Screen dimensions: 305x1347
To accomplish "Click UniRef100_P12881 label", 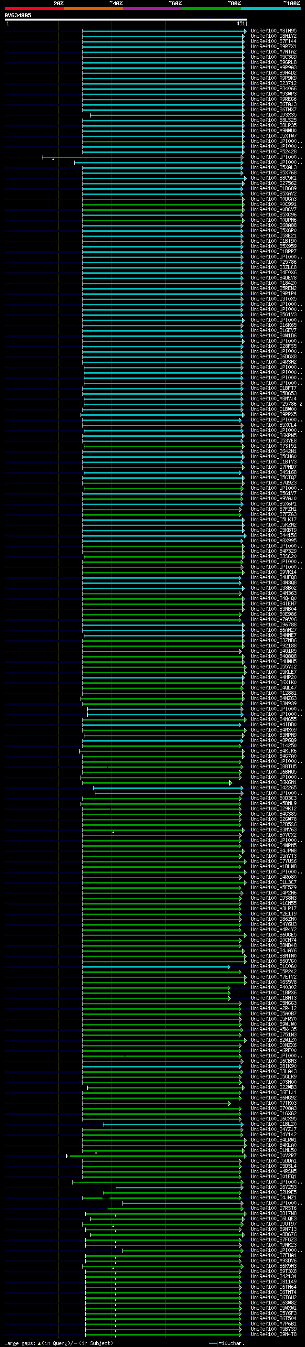I will [274, 693].
